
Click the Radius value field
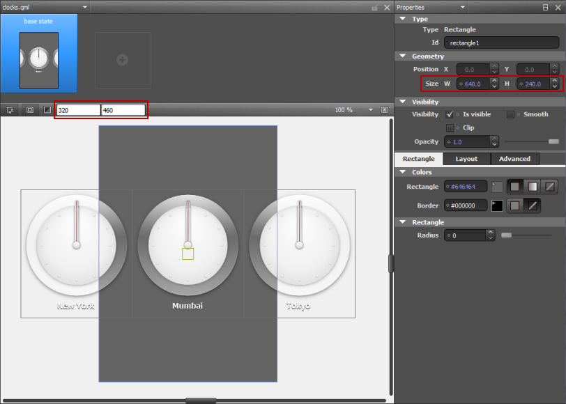[x=465, y=235]
